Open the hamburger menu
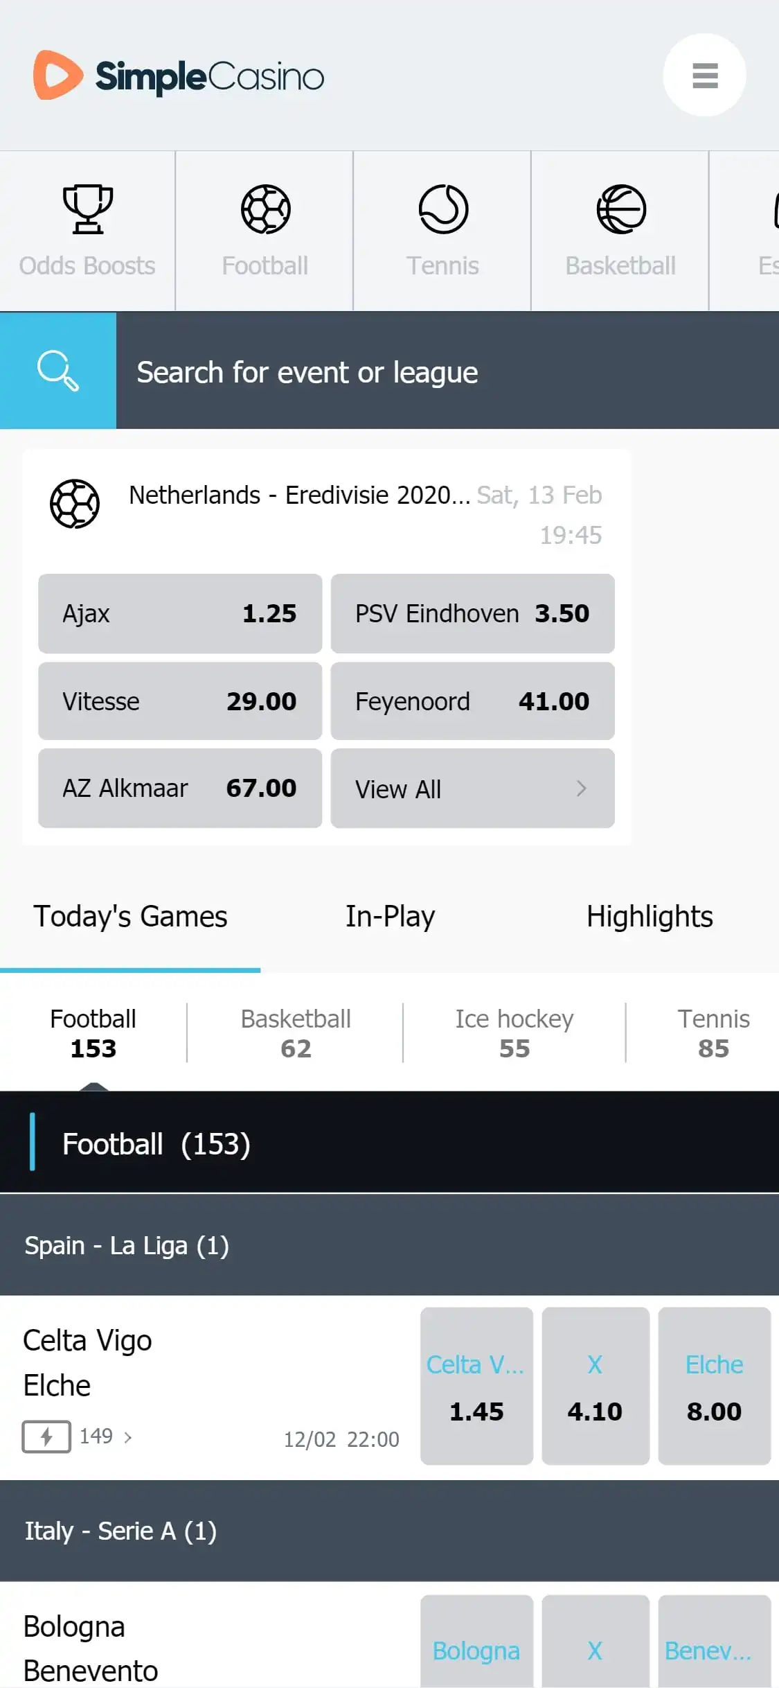Screen dimensions: 779x1688 [x=704, y=76]
